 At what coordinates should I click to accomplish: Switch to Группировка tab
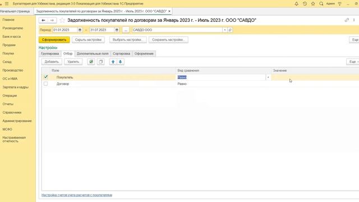tap(50, 54)
